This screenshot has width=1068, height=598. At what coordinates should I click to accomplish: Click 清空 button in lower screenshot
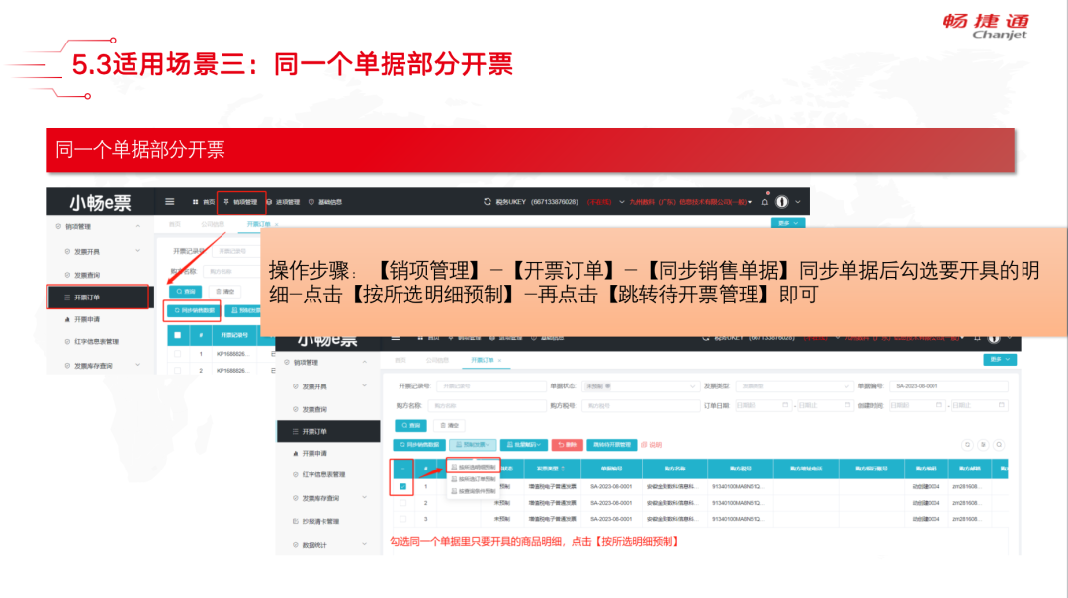point(449,426)
